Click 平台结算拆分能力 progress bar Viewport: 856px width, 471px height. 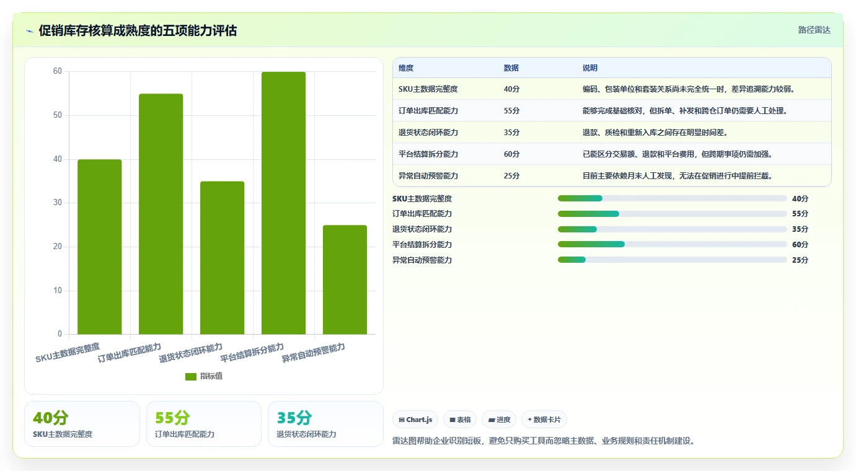pyautogui.click(x=672, y=244)
